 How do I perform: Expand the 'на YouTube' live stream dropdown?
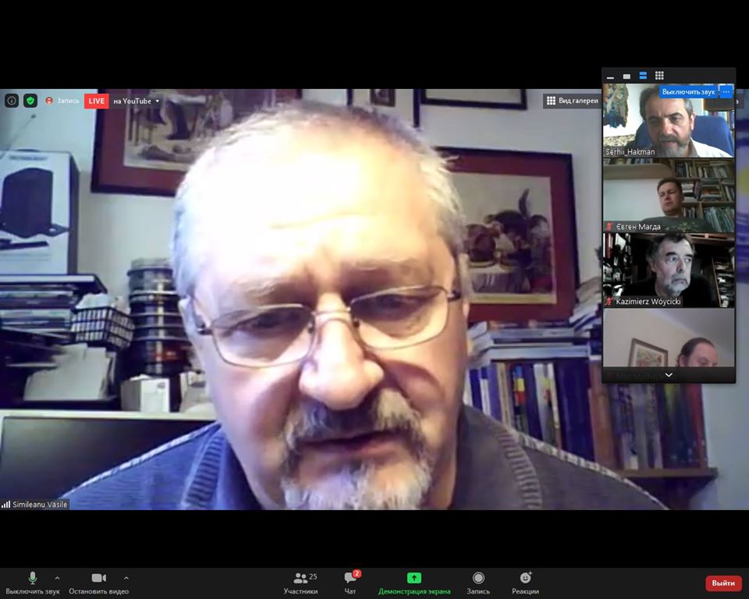tap(137, 101)
